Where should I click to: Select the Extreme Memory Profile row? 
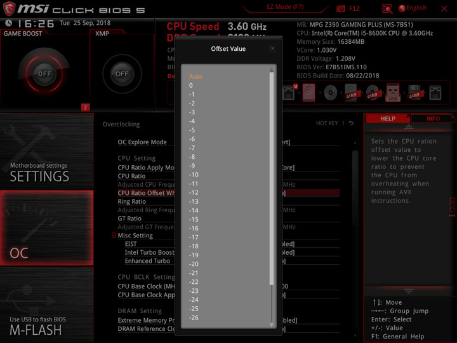coord(228,320)
